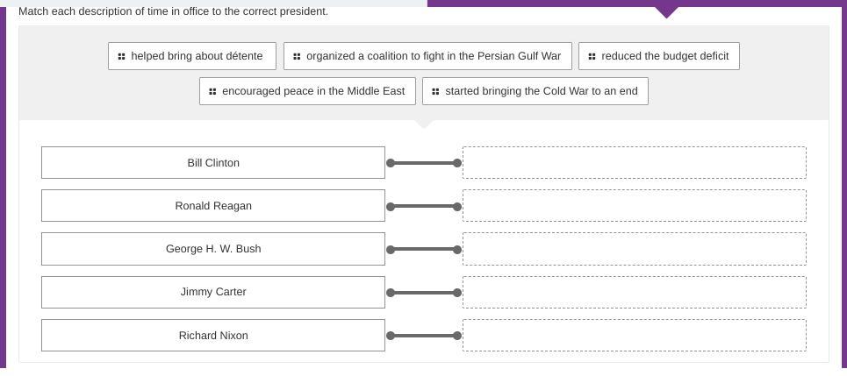Image resolution: width=847 pixels, height=376 pixels.
Task: Choose the 'encouraged peace in the Middle East' text
Action: pos(313,91)
